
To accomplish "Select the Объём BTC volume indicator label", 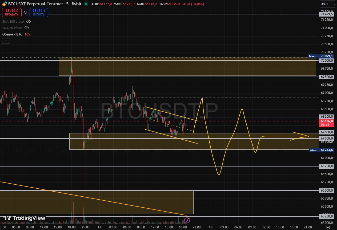I will pos(12,34).
